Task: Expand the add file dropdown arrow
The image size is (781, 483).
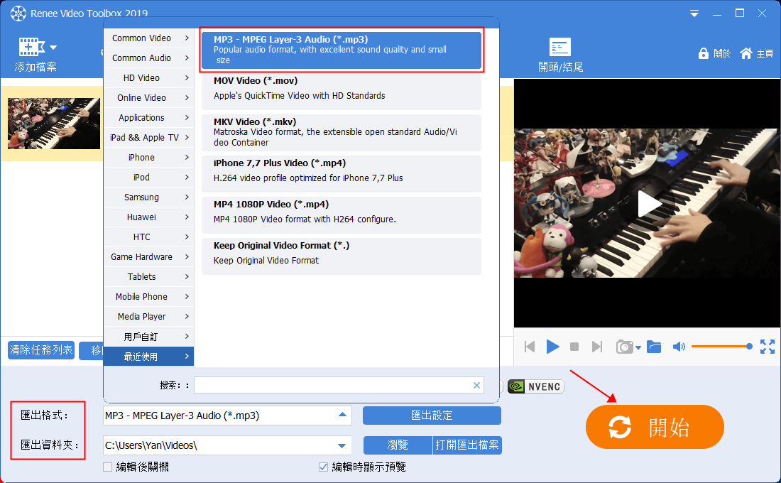Action: [53, 48]
